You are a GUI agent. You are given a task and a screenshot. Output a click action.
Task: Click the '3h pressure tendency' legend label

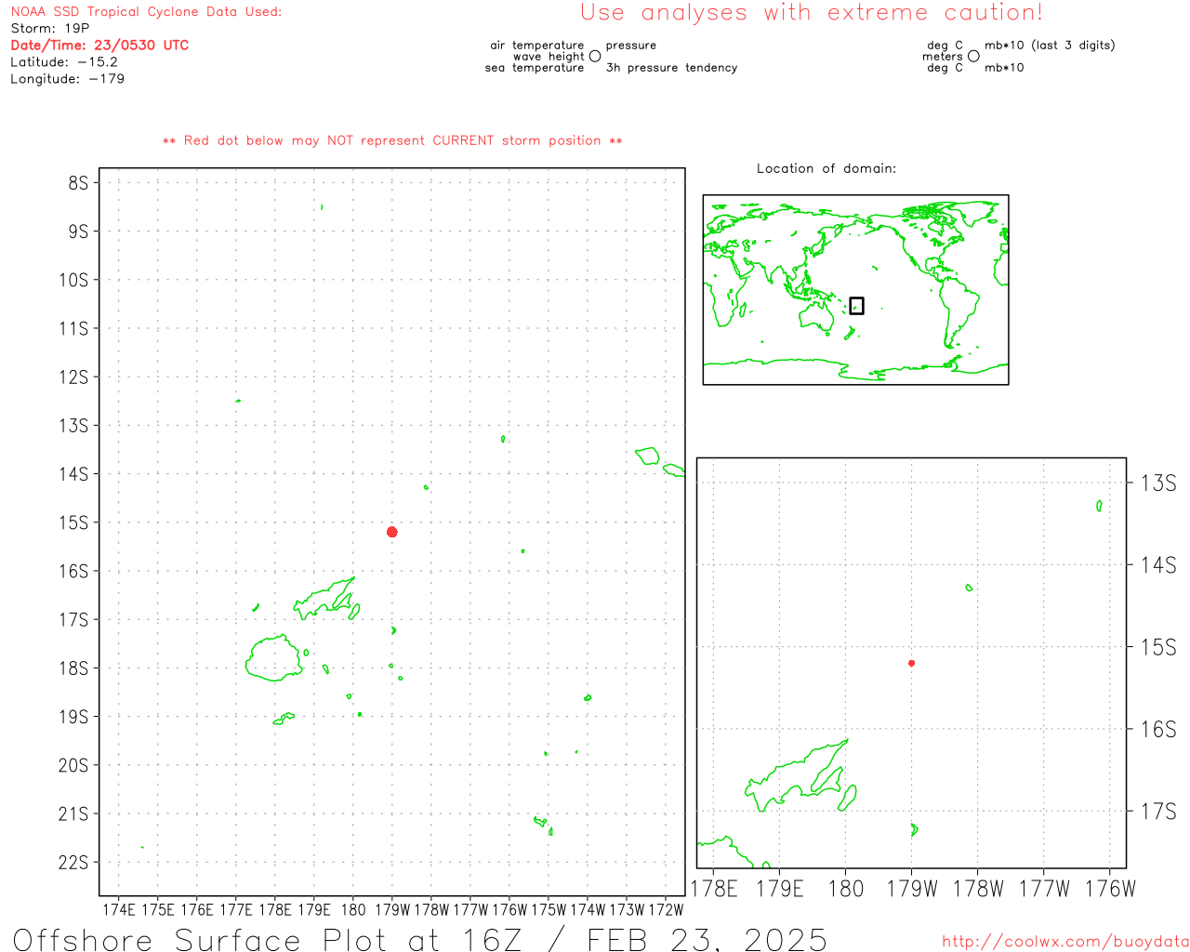point(671,68)
